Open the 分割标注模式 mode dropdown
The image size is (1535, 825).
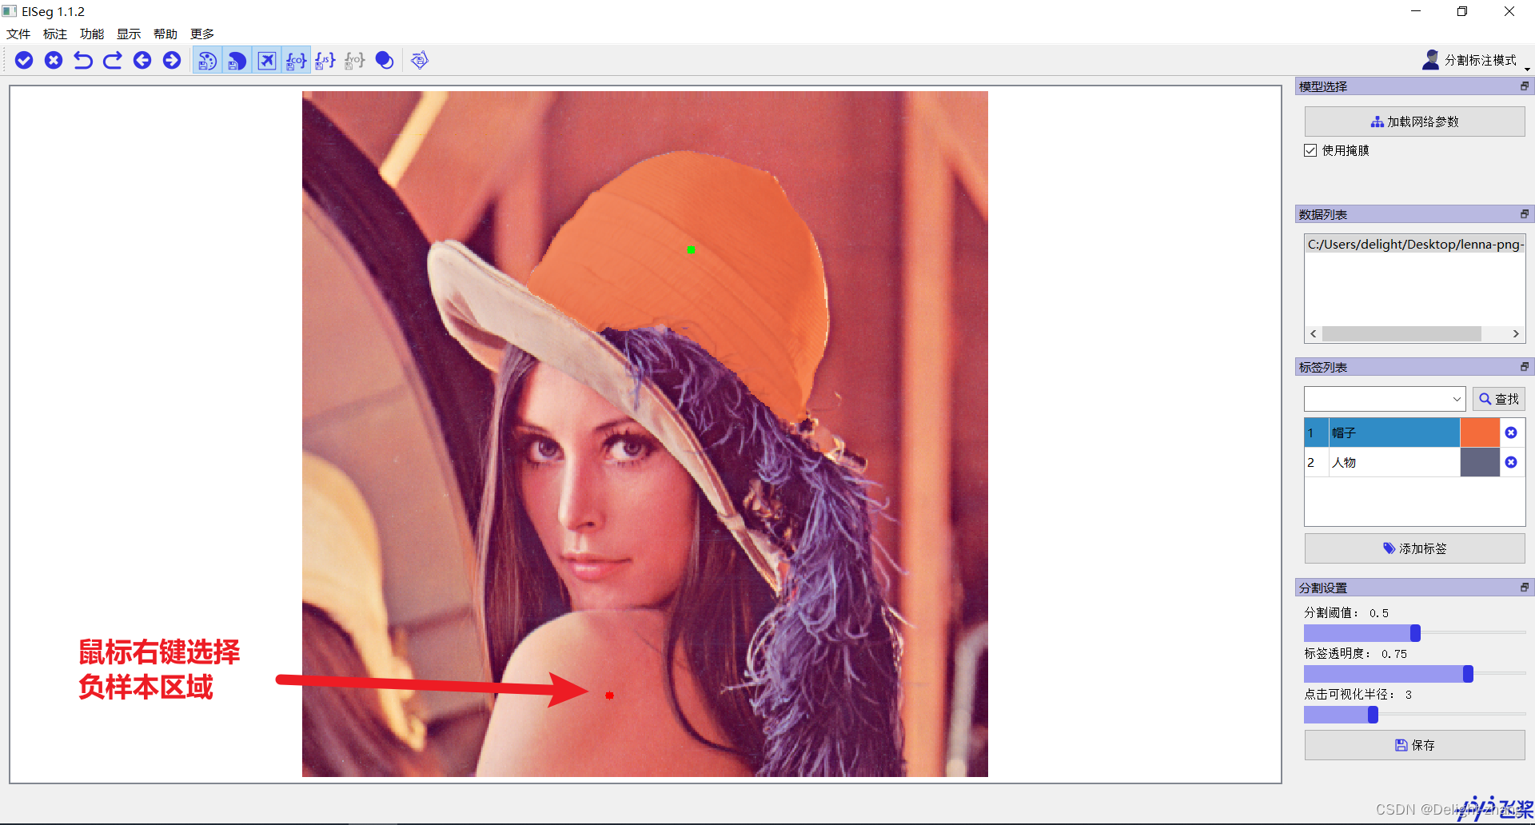[x=1476, y=60]
